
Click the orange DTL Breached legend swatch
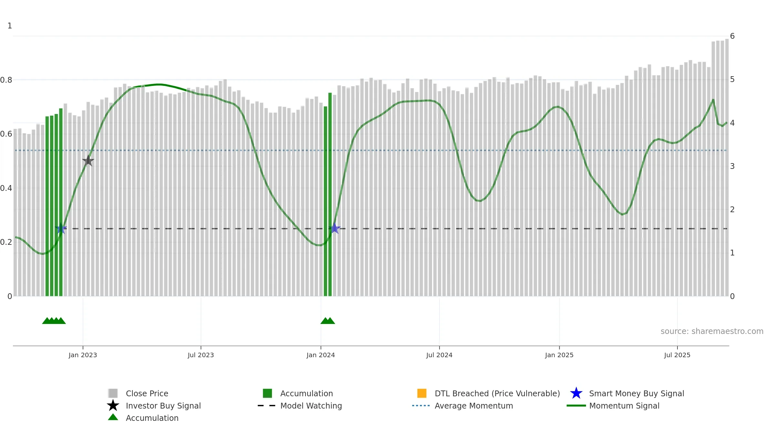coord(422,393)
